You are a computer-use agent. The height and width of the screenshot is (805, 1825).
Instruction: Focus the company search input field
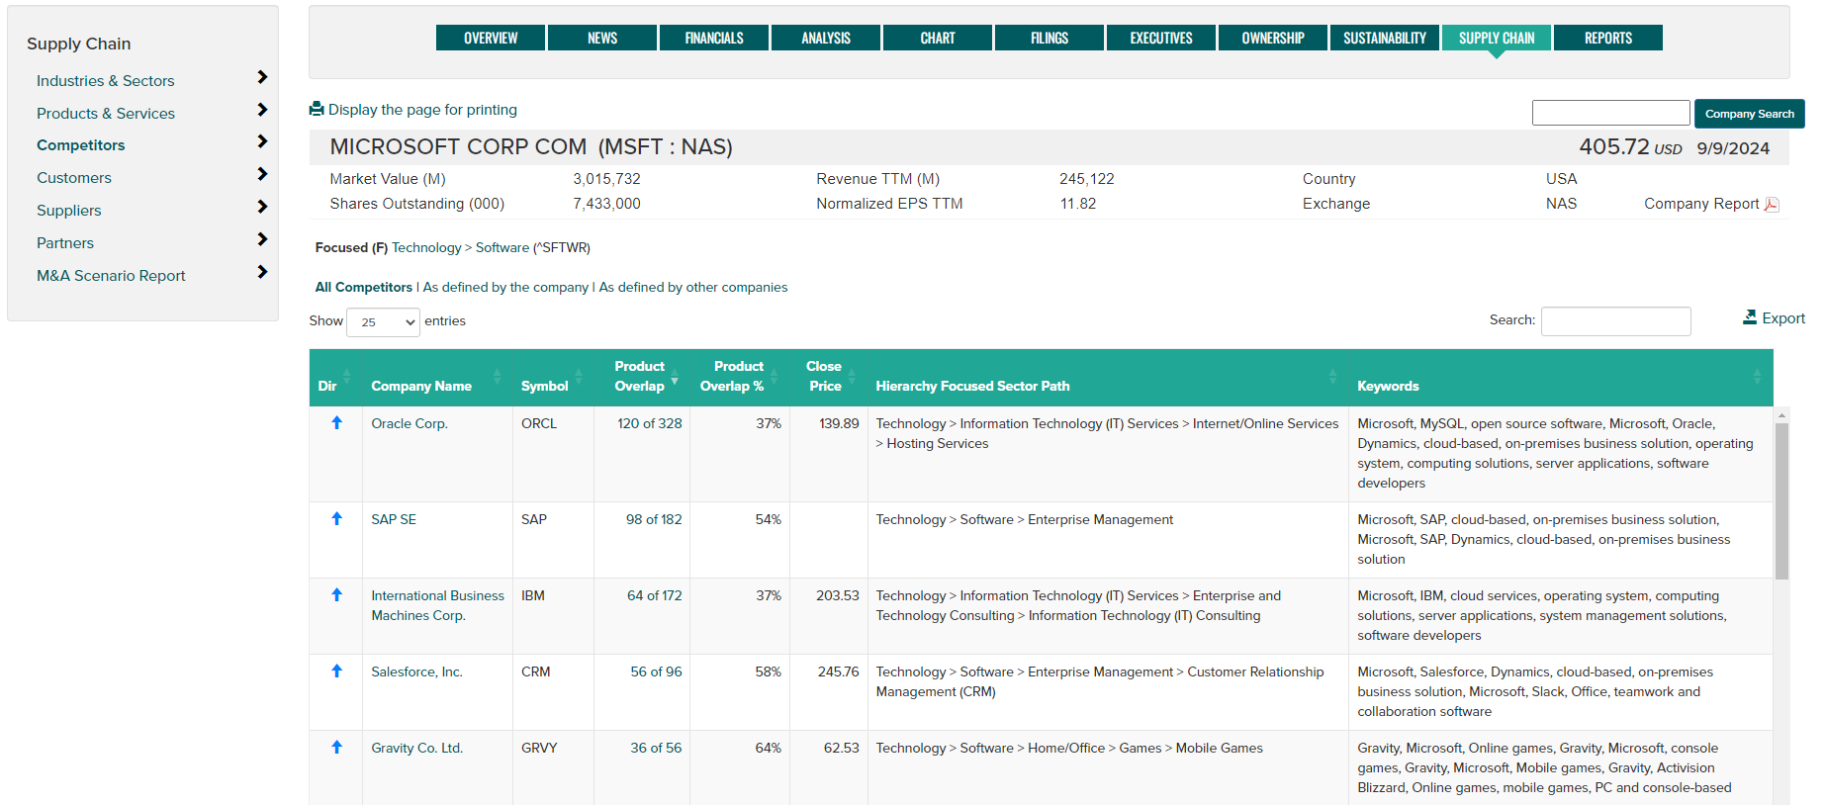[x=1610, y=113]
